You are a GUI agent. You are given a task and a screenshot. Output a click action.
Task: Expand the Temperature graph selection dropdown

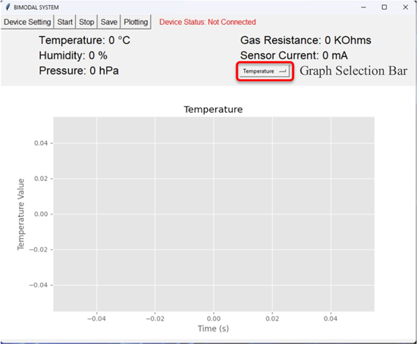pos(265,71)
